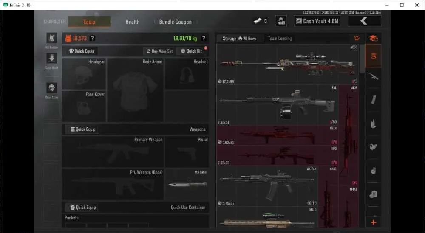Select the AX50 sniper rifle in storage

pyautogui.click(x=288, y=64)
